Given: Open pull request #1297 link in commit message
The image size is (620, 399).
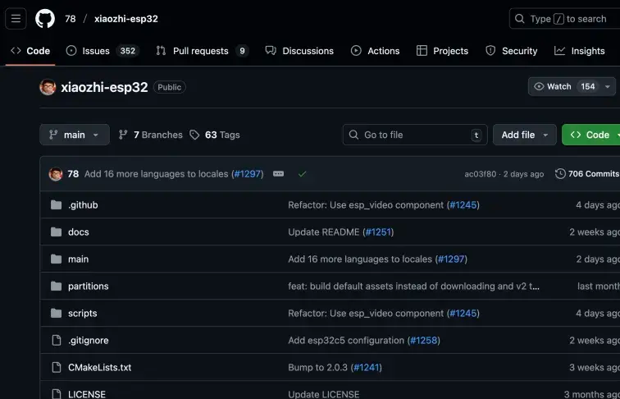Looking at the screenshot, I should pos(247,174).
